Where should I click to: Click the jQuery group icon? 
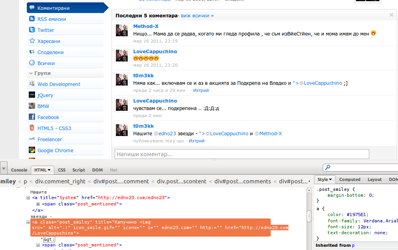point(32,95)
